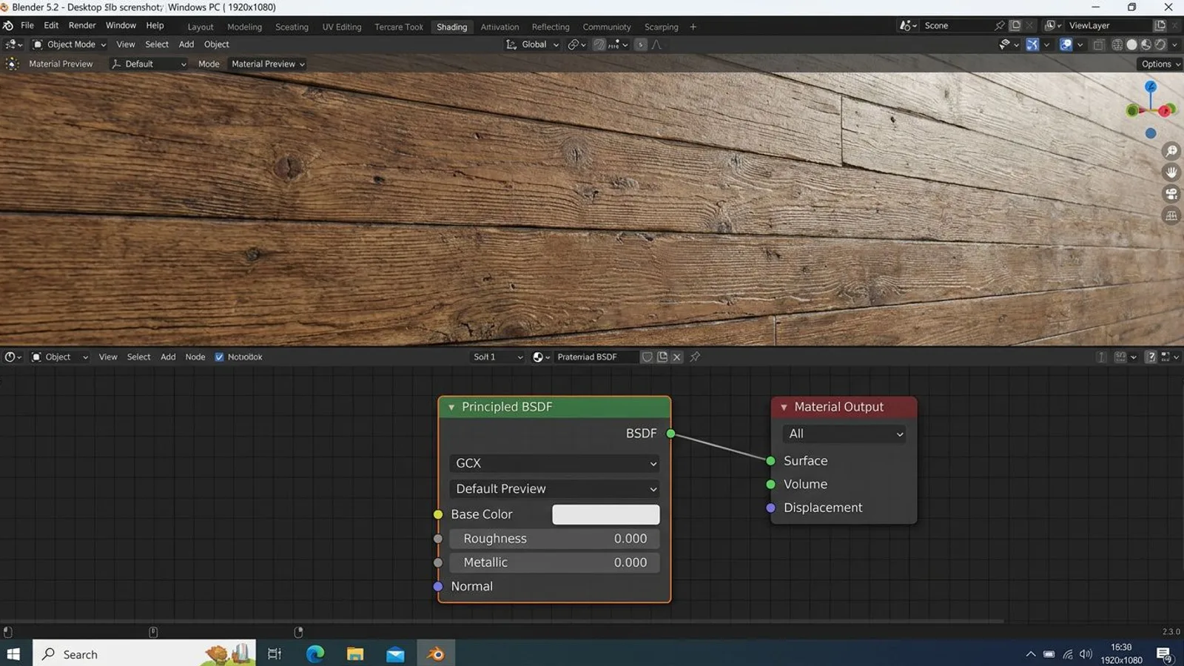Screen dimensions: 1184x666
Task: Toggle proportional editing in viewport header
Action: 640,44
